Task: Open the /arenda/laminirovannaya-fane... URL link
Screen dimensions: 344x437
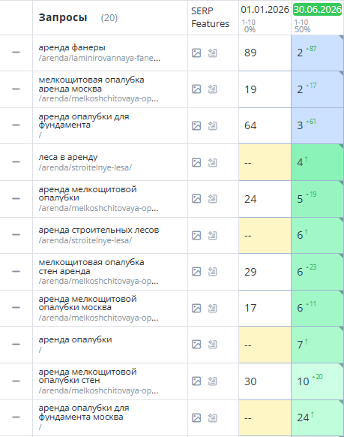Action: click(x=100, y=58)
